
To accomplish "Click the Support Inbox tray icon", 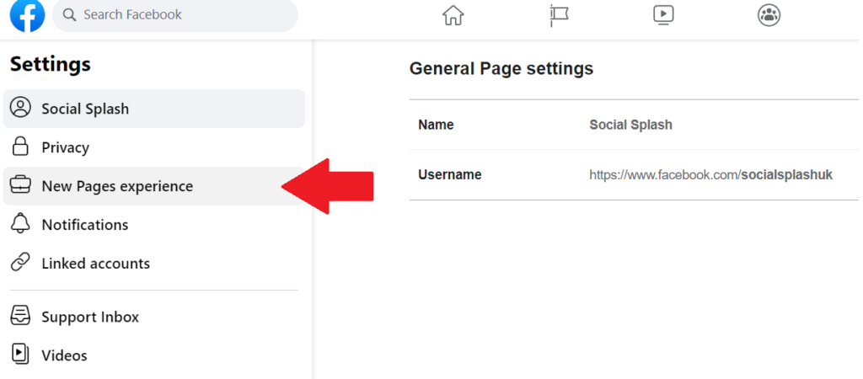I will coord(20,317).
